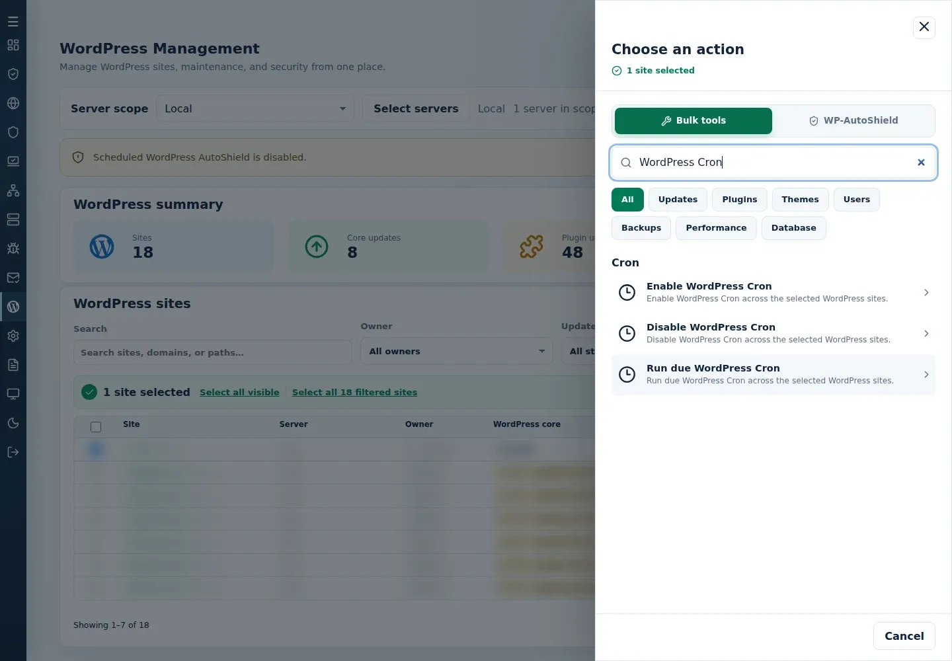
Task: Open the mail icon in sidebar
Action: pyautogui.click(x=13, y=278)
